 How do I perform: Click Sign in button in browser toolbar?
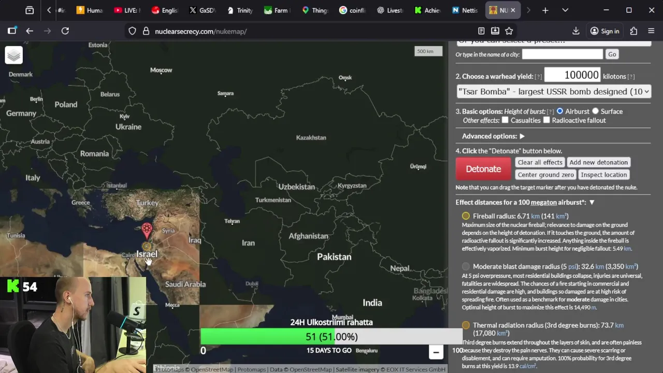pos(604,31)
